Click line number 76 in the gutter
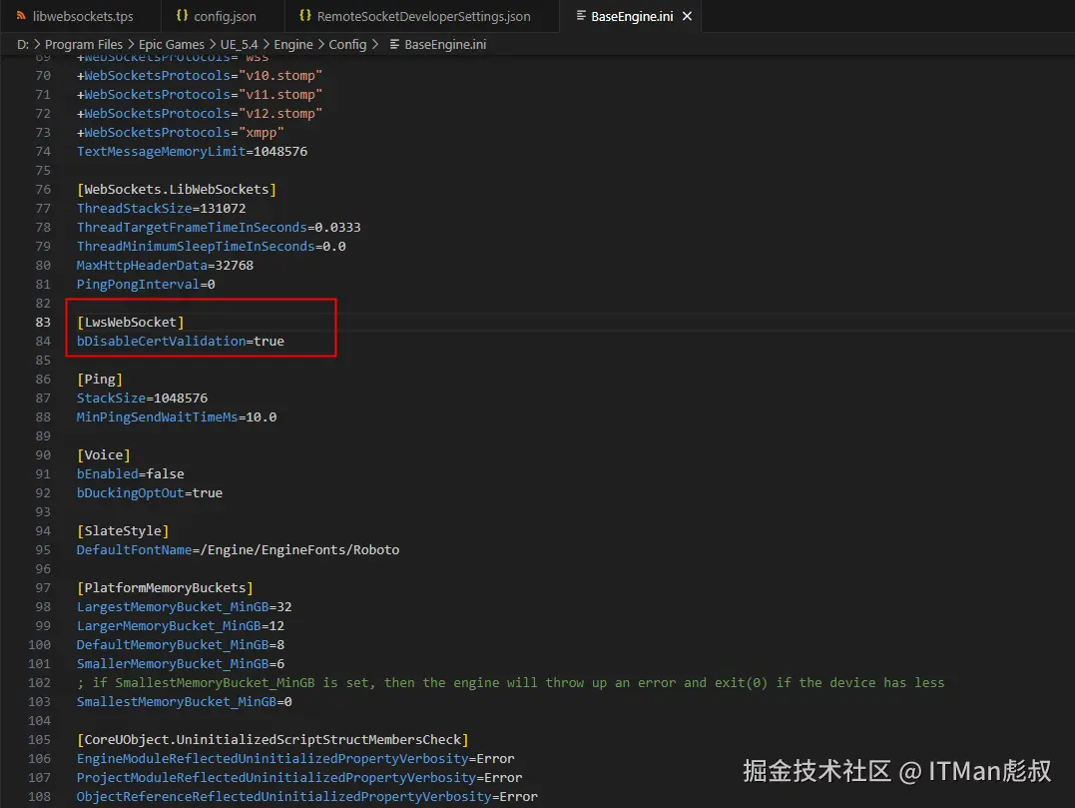1075x808 pixels. pyautogui.click(x=43, y=190)
